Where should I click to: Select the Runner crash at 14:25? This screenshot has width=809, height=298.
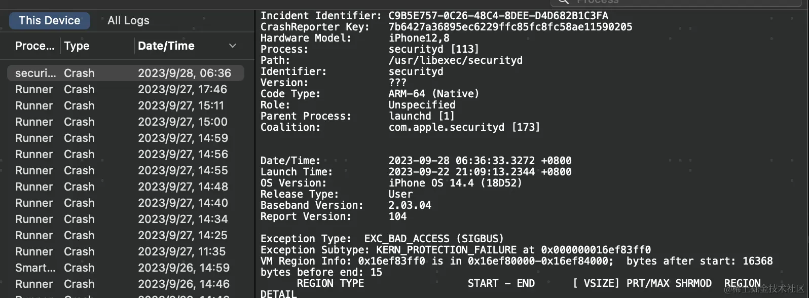coord(125,236)
